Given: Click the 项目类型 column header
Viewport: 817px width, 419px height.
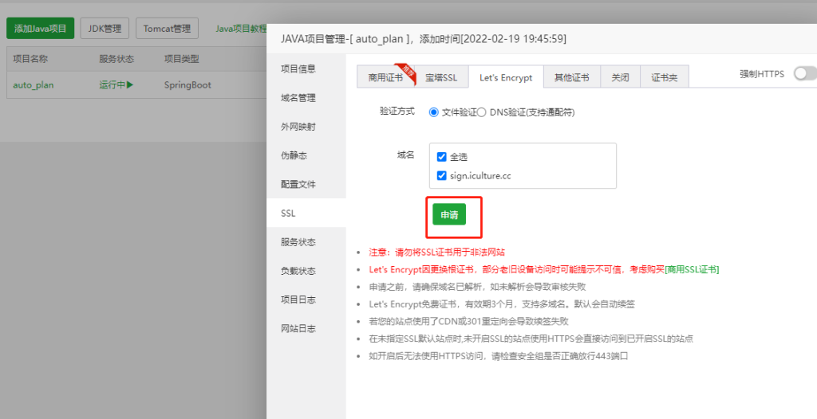Looking at the screenshot, I should pos(182,59).
